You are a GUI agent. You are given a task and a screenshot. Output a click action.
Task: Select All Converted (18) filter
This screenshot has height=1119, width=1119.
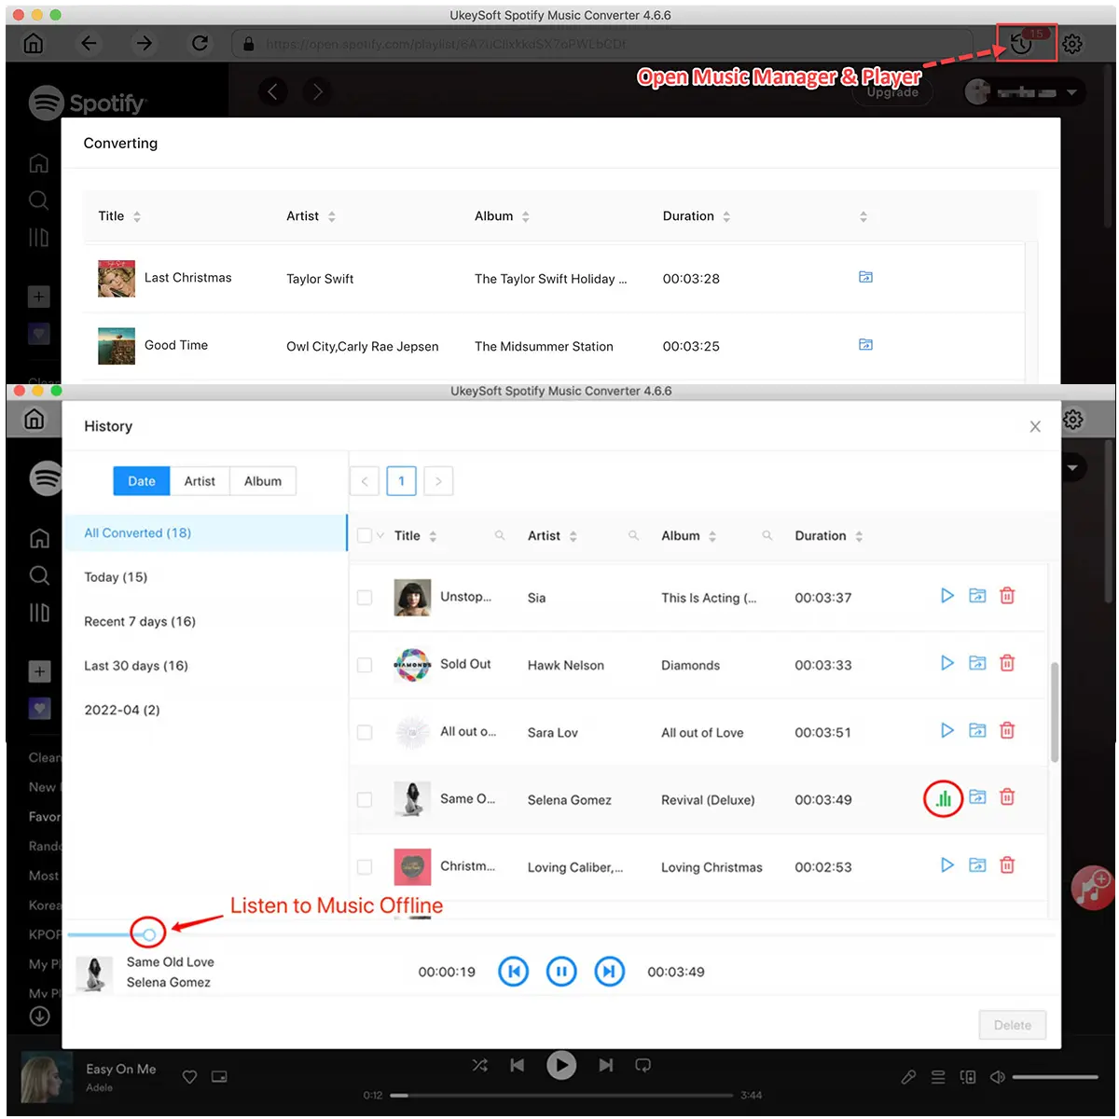pos(205,533)
